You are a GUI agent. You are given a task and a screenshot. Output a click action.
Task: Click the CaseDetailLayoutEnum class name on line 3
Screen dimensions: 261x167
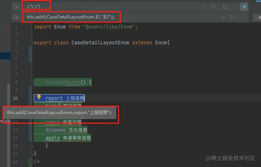point(100,43)
